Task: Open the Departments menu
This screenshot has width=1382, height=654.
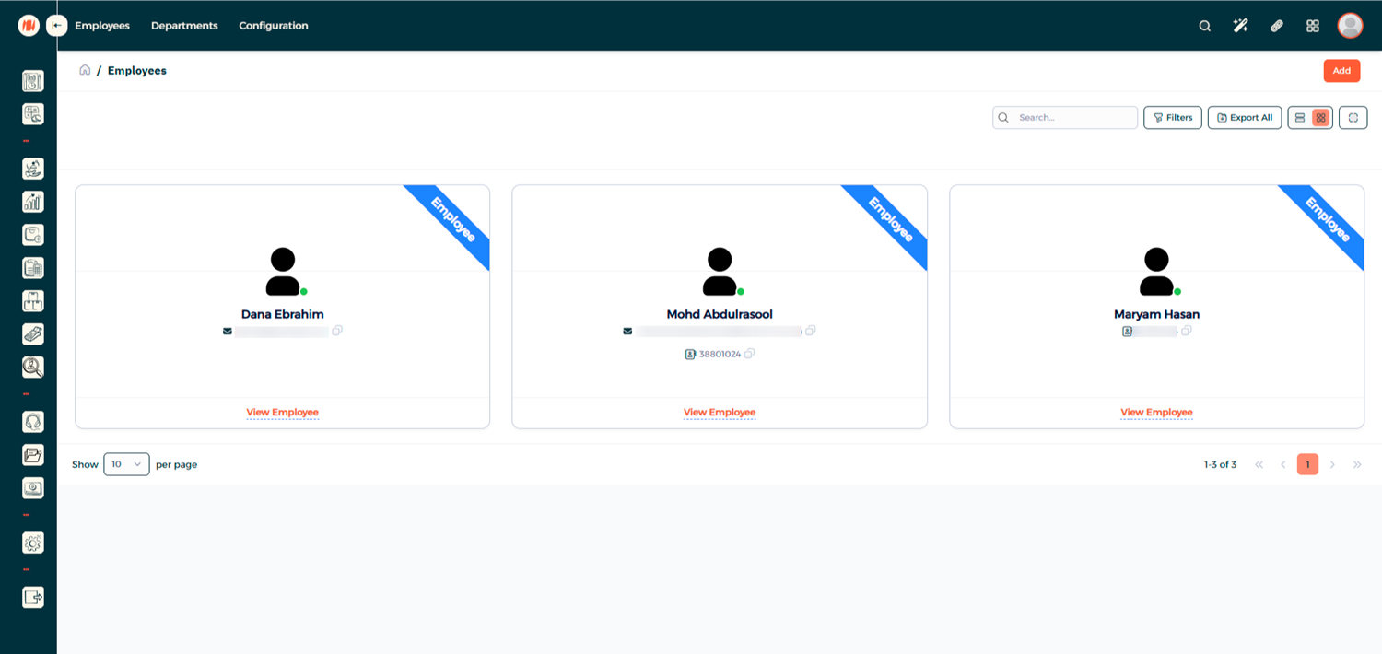Action: (184, 26)
